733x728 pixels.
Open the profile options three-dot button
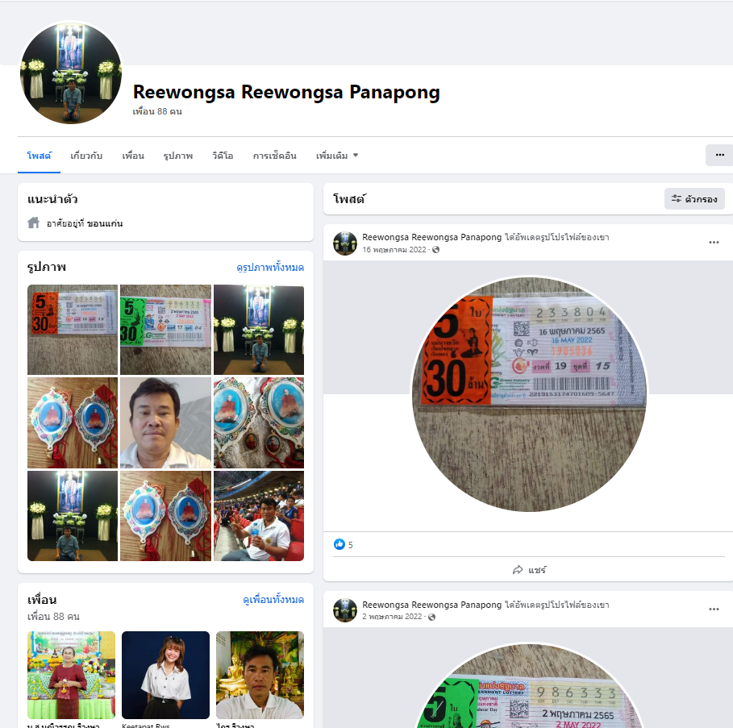pos(719,155)
